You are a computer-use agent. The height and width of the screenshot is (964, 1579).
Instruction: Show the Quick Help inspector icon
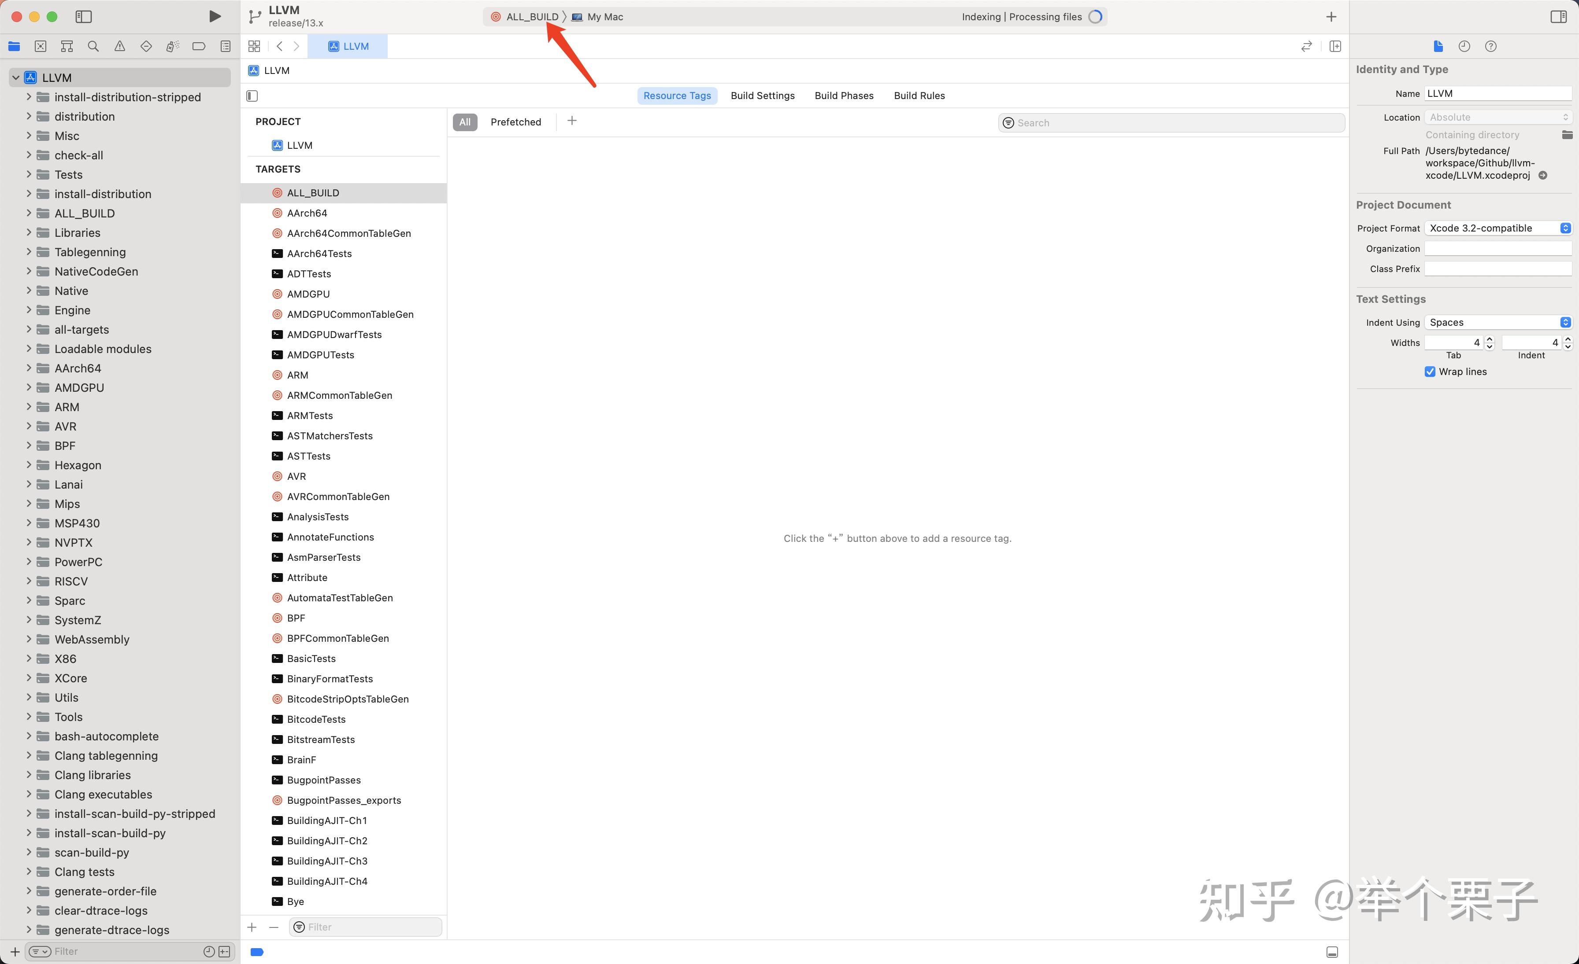1490,46
